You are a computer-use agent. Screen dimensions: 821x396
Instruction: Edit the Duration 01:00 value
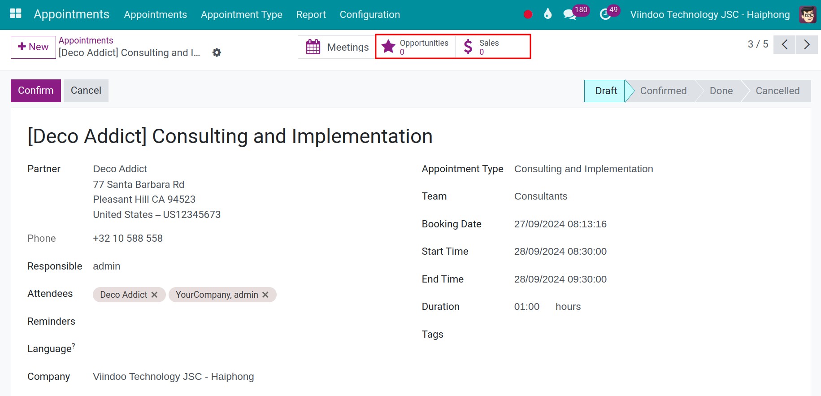coord(527,307)
